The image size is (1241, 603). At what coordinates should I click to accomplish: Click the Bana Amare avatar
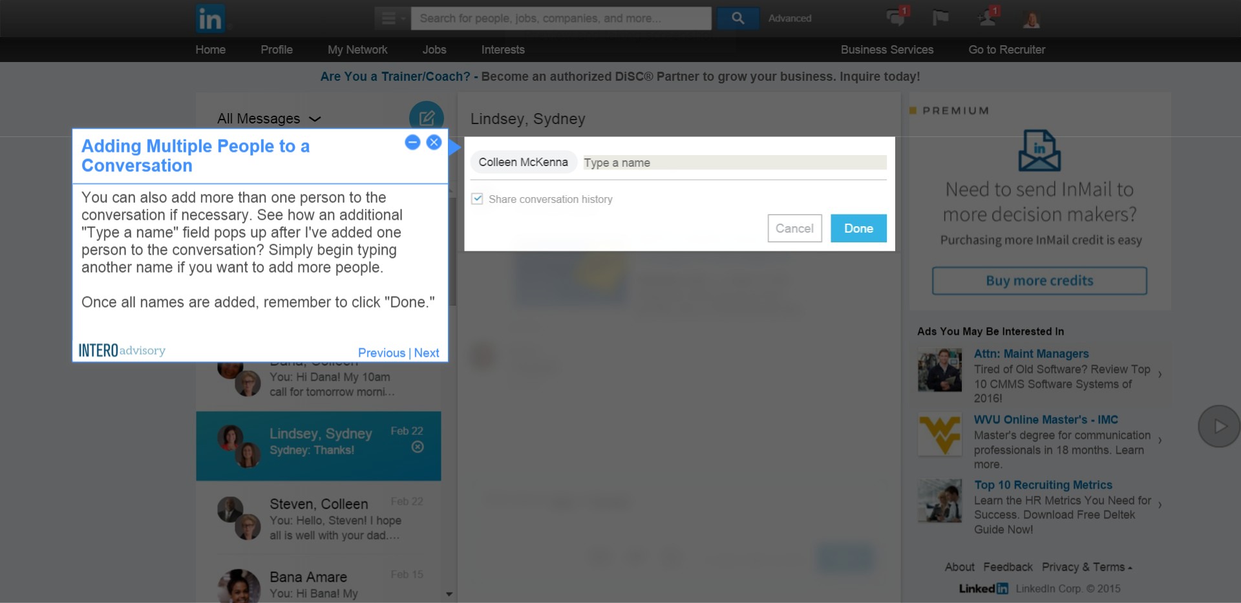[239, 586]
